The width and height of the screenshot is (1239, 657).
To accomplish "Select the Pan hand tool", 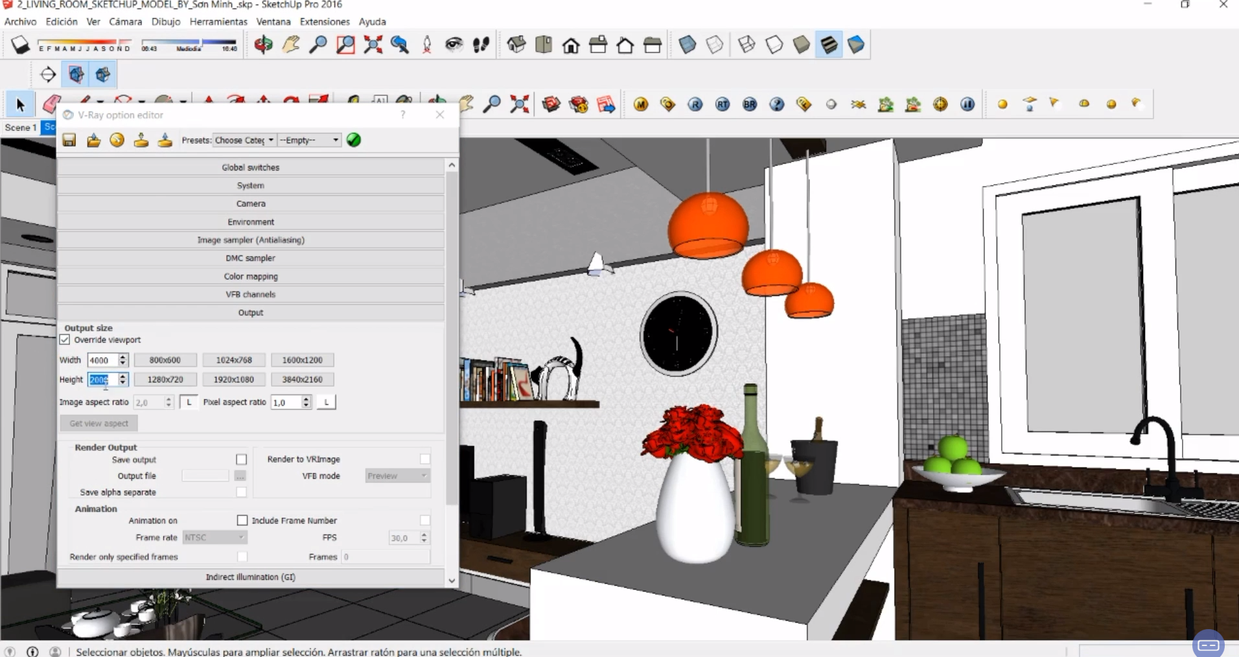I will tap(291, 45).
